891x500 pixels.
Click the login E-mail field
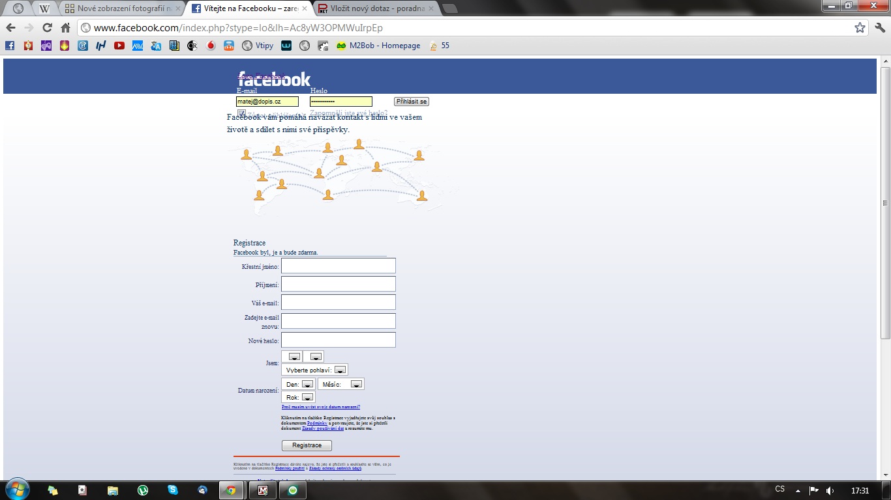pyautogui.click(x=267, y=102)
